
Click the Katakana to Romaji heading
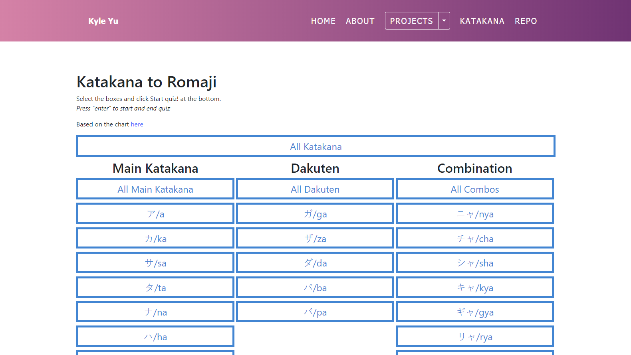[x=147, y=82]
